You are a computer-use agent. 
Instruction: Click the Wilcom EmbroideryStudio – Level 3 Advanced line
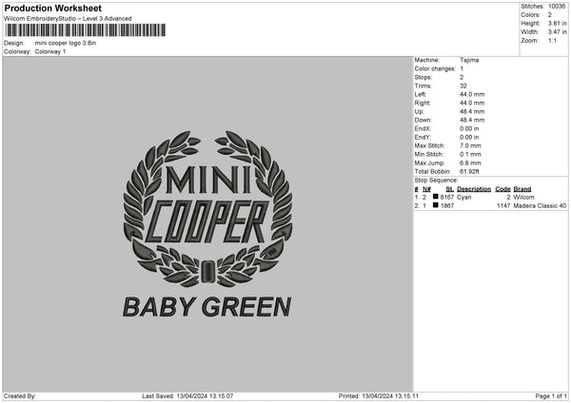click(x=68, y=19)
